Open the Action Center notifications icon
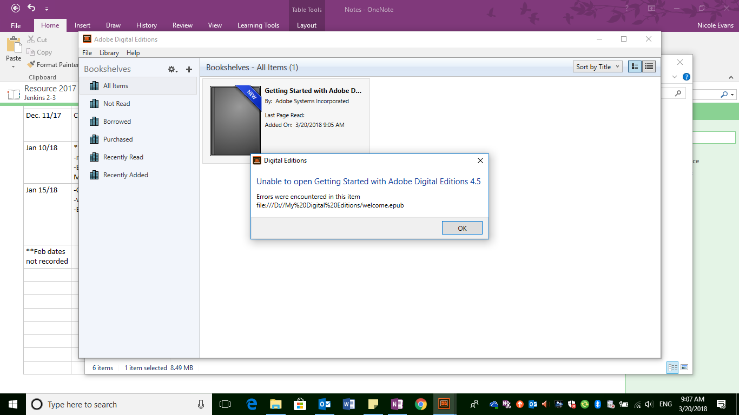Viewport: 739px width, 415px height. point(721,404)
